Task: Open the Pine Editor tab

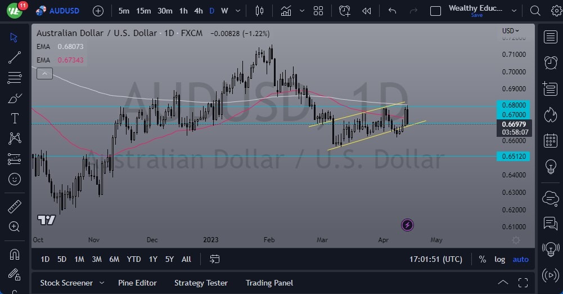Action: click(x=137, y=283)
